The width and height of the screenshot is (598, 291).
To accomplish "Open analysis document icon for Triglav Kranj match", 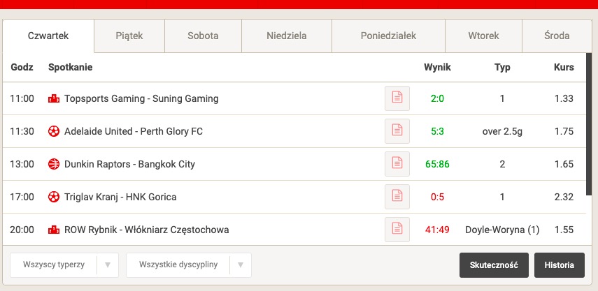I will click(x=397, y=197).
